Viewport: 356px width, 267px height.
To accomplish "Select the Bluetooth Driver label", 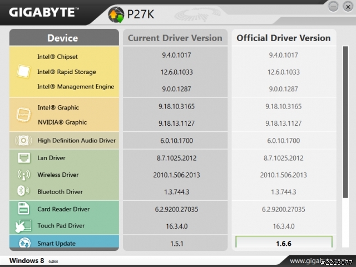I will (x=60, y=192).
